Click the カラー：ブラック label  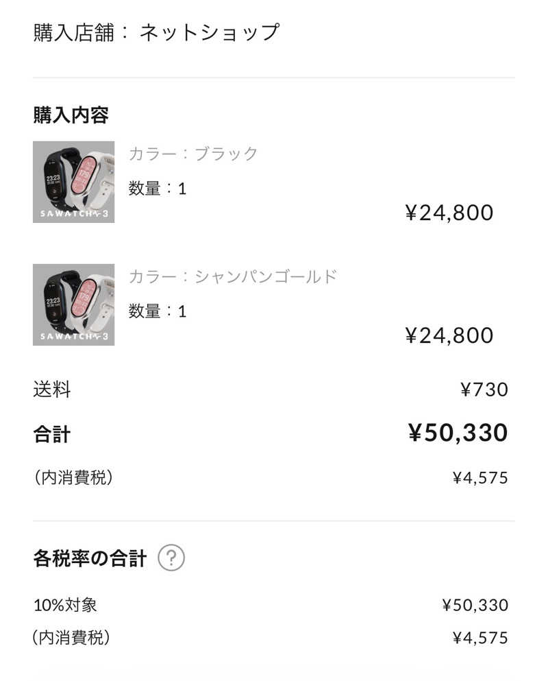coord(193,153)
